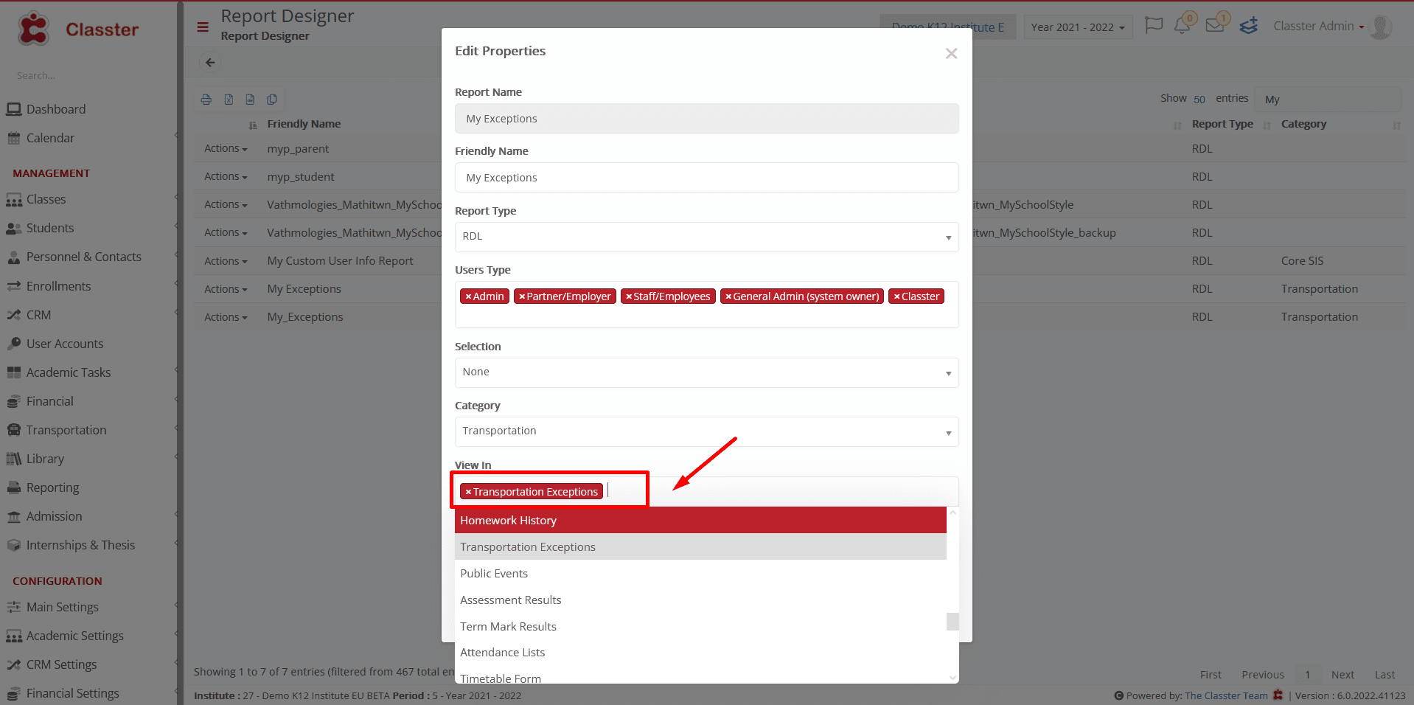The width and height of the screenshot is (1414, 705).
Task: Open The Classter Team link
Action: 1226,695
